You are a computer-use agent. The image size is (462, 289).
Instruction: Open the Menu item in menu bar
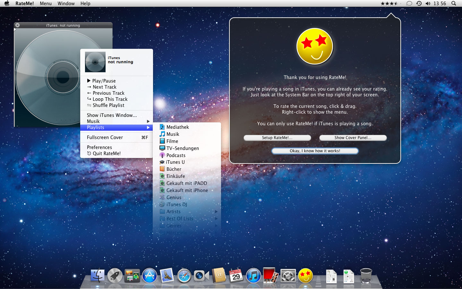point(46,3)
